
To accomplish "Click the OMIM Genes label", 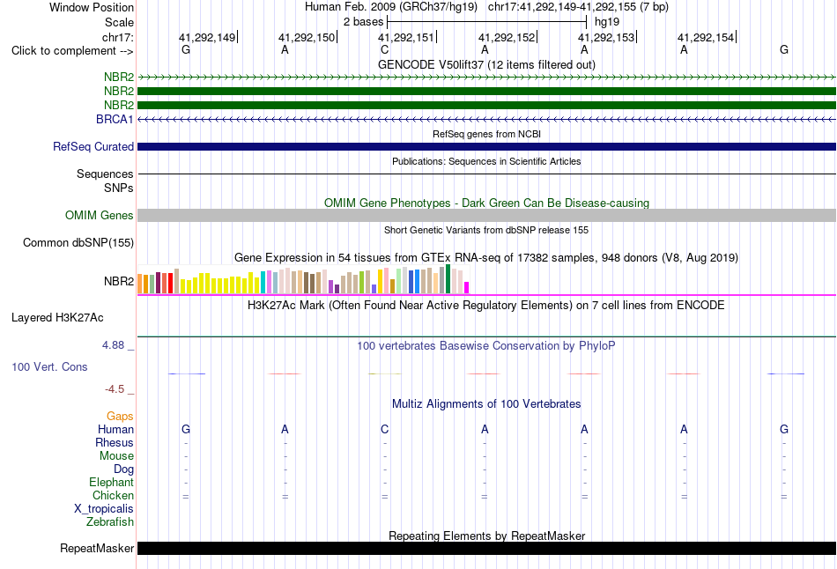I will (99, 215).
